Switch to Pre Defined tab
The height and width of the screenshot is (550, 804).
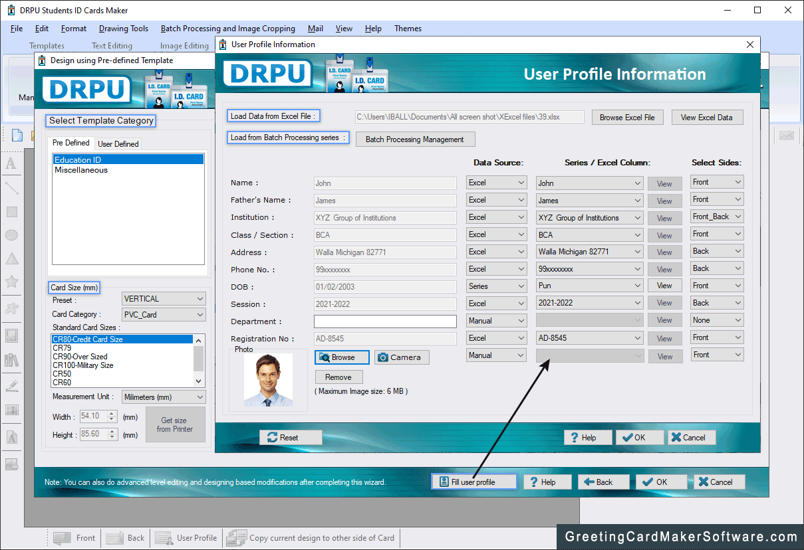point(71,143)
